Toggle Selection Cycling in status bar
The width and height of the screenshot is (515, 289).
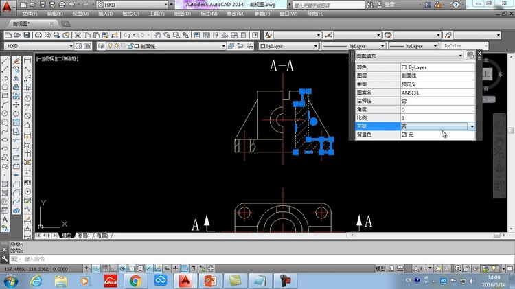click(x=202, y=268)
